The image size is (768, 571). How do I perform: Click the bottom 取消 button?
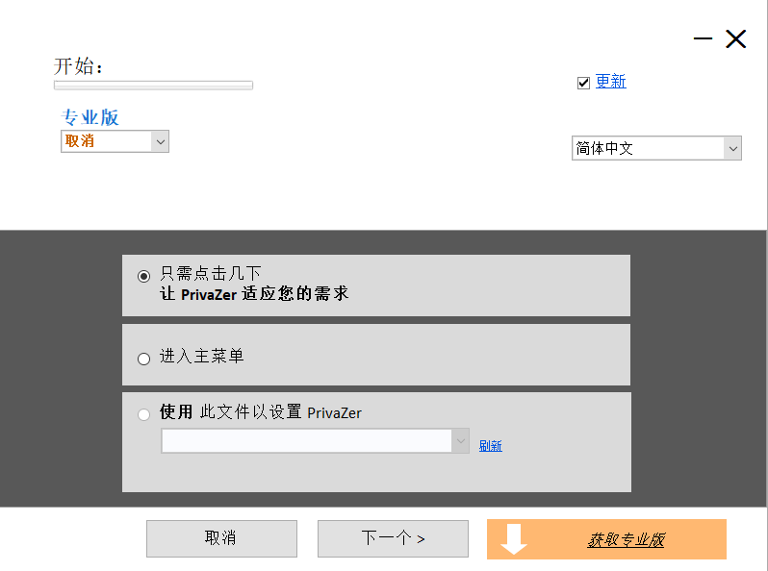point(222,538)
